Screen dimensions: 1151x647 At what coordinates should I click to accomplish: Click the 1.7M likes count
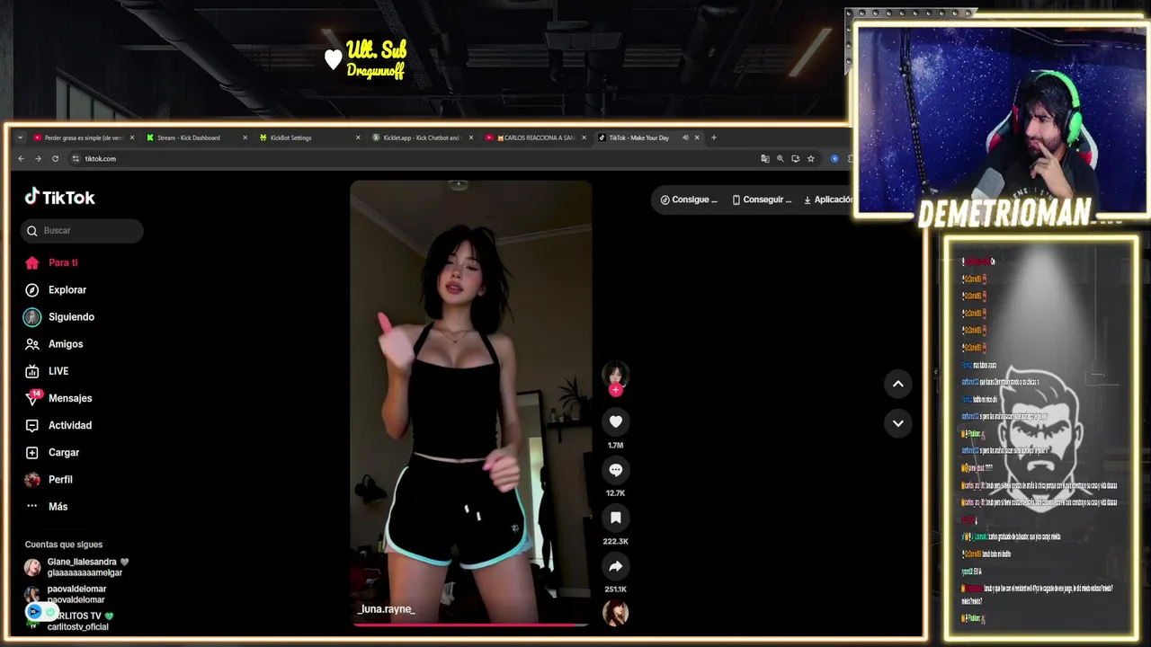coord(615,445)
